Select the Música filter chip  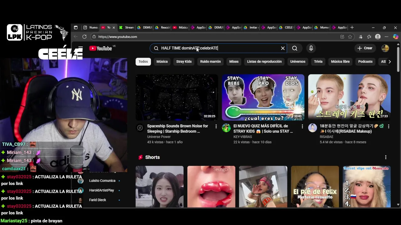click(x=162, y=62)
